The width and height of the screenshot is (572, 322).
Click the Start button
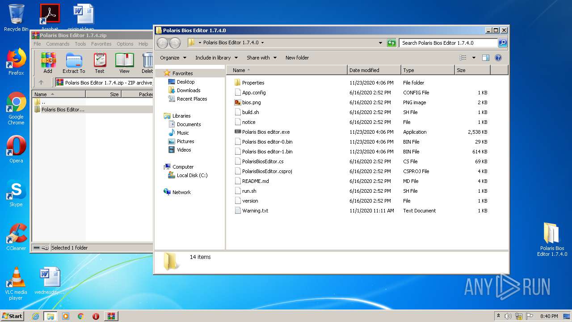(x=13, y=316)
